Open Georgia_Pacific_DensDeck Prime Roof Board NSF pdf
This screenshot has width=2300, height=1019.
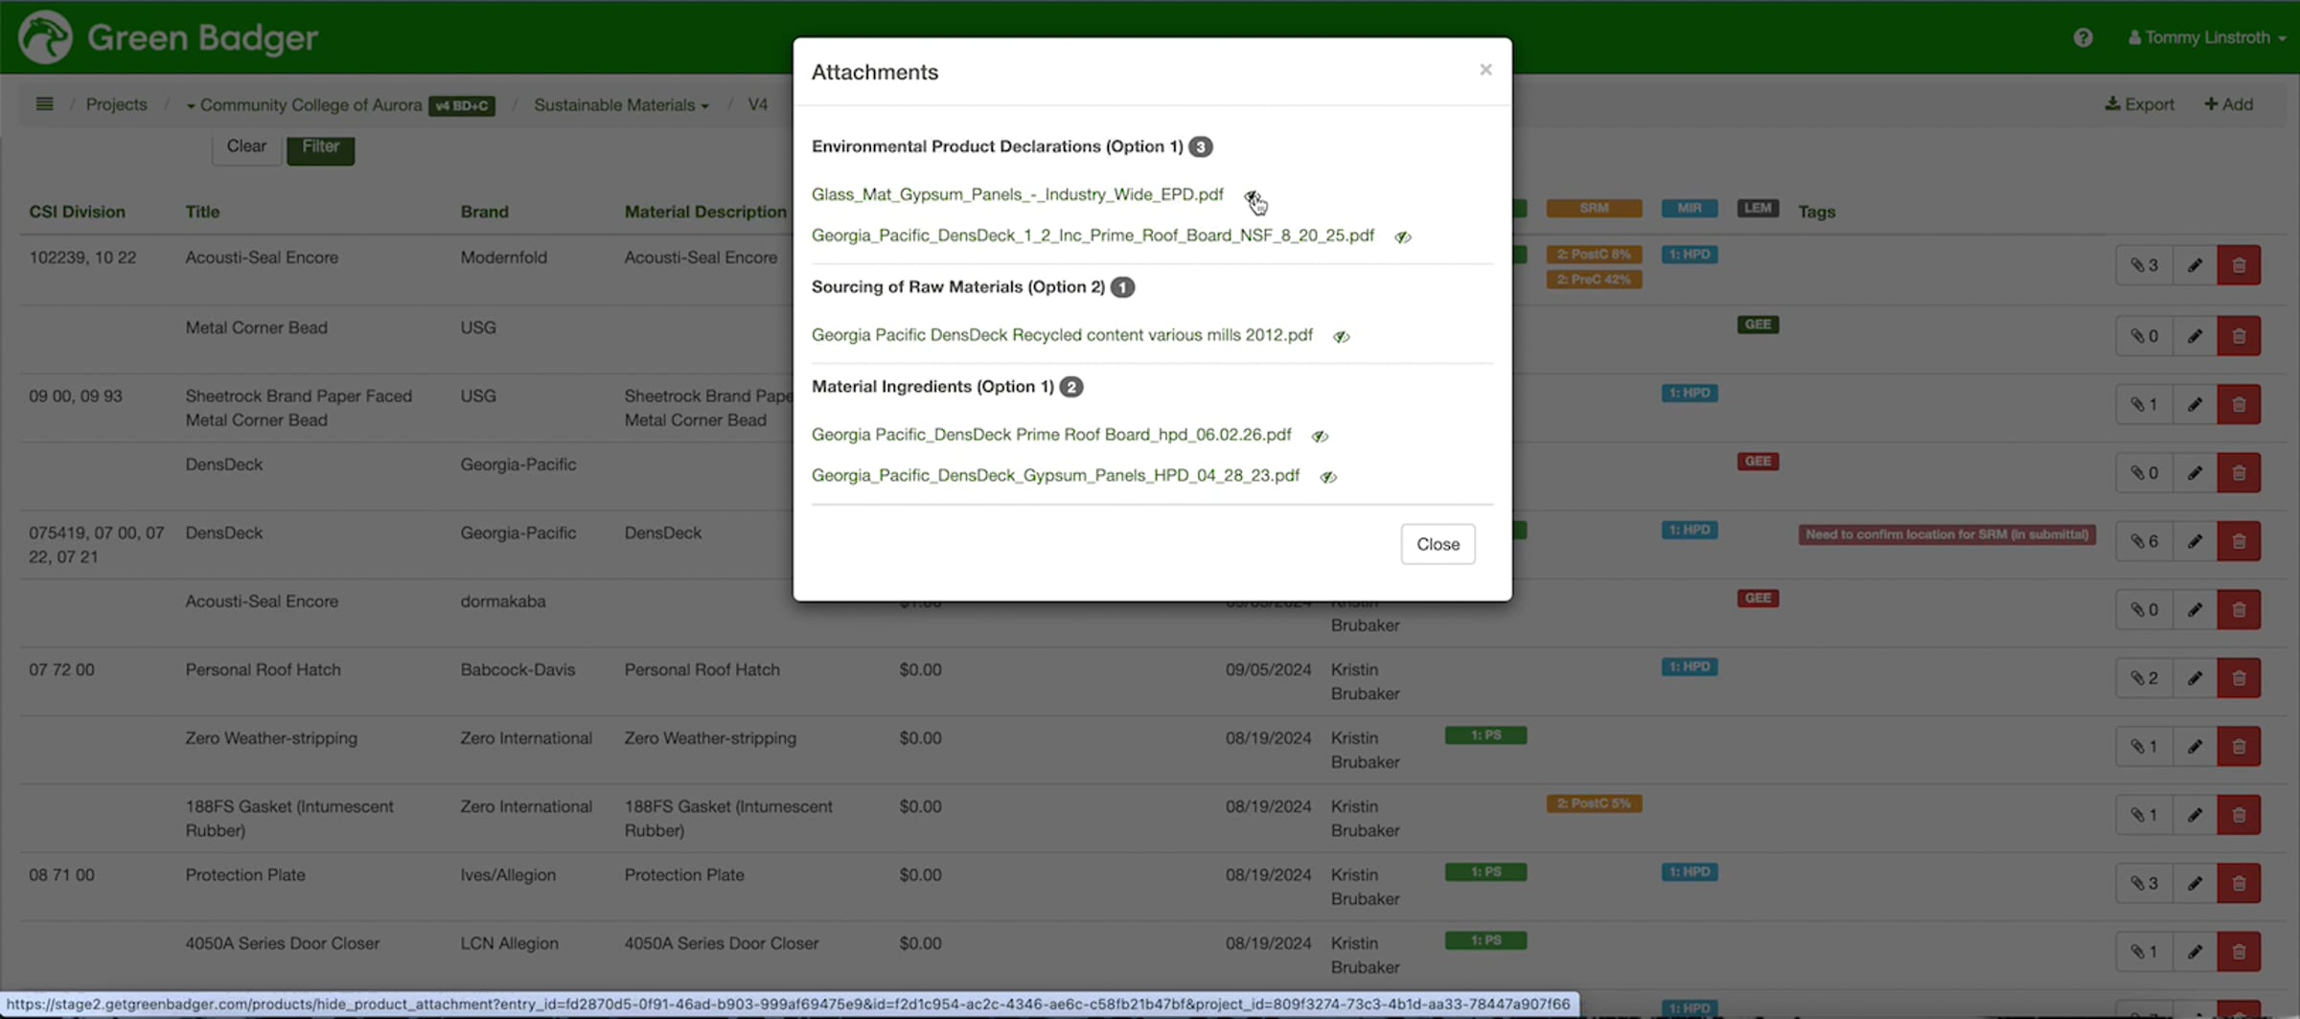1092,236
